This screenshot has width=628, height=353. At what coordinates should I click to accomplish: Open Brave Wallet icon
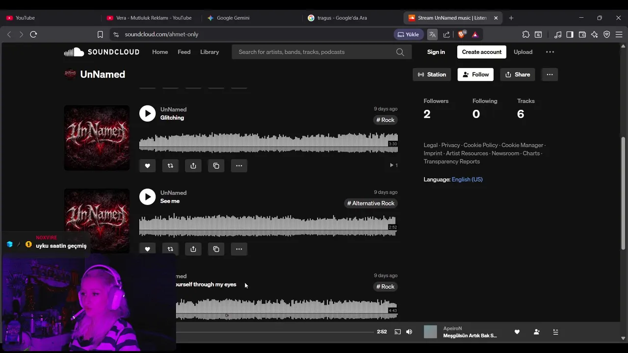tap(582, 34)
